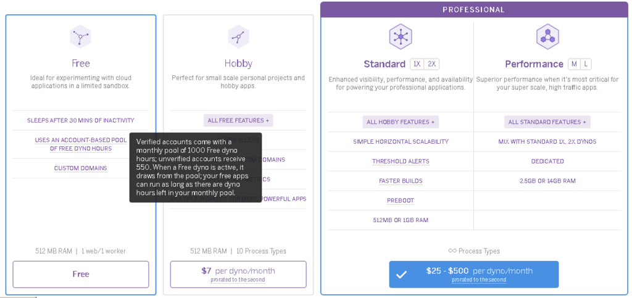Image resolution: width=632 pixels, height=298 pixels.
Task: Click the Standard plan hexagon icon
Action: click(400, 37)
